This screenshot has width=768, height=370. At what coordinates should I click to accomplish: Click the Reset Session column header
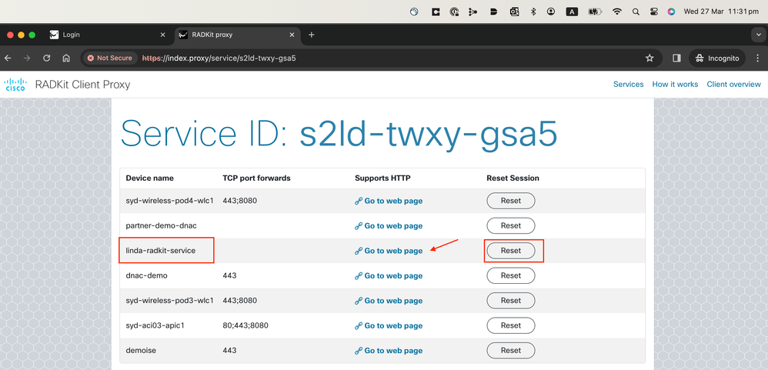513,178
